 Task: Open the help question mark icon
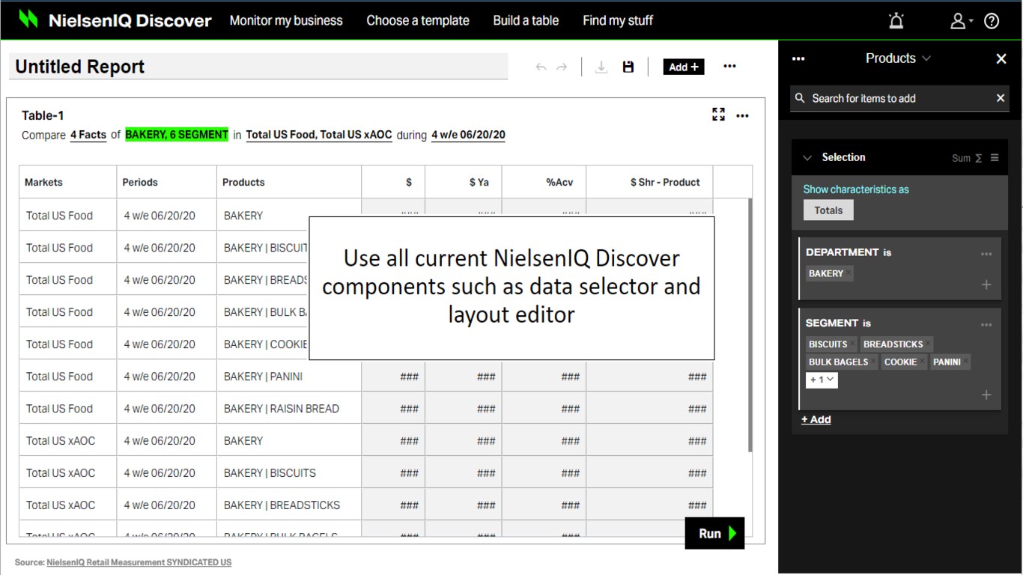[x=992, y=21]
